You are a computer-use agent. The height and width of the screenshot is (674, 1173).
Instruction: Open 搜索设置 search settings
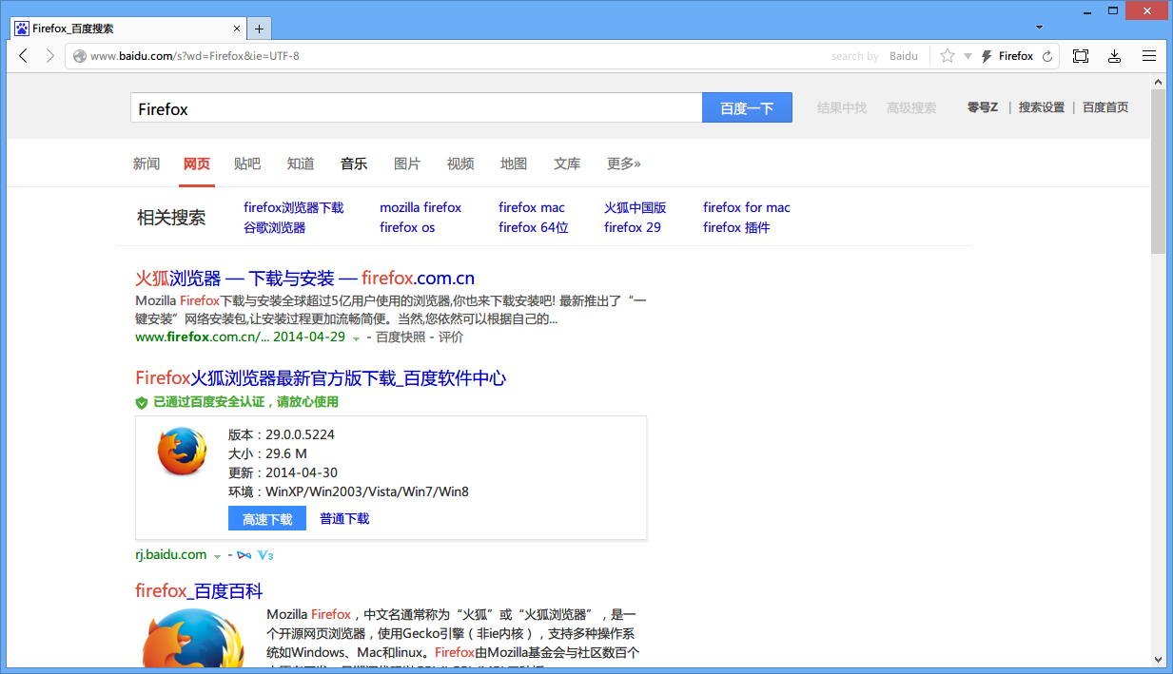tap(1042, 107)
